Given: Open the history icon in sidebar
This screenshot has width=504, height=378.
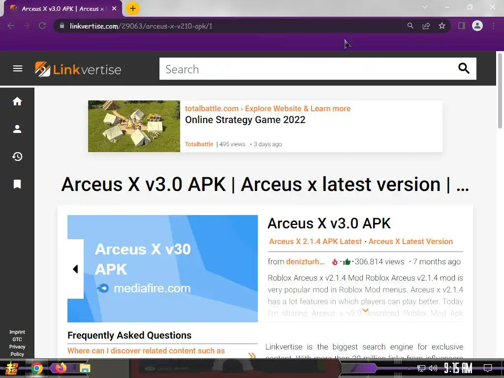Looking at the screenshot, I should tap(17, 157).
